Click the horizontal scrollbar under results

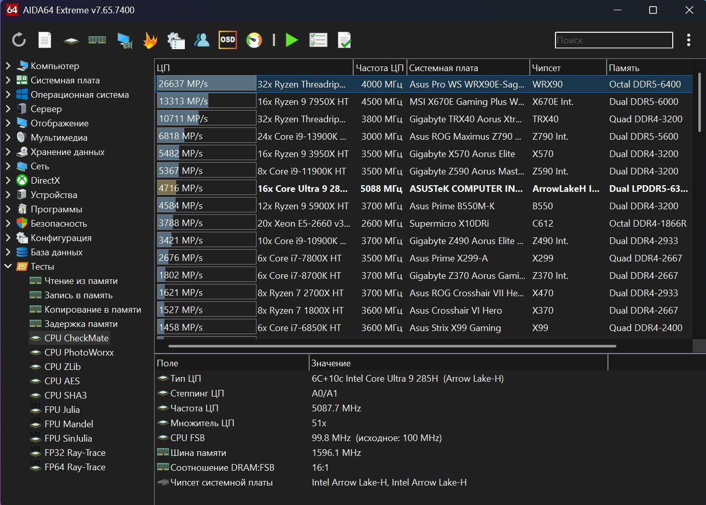coord(392,346)
